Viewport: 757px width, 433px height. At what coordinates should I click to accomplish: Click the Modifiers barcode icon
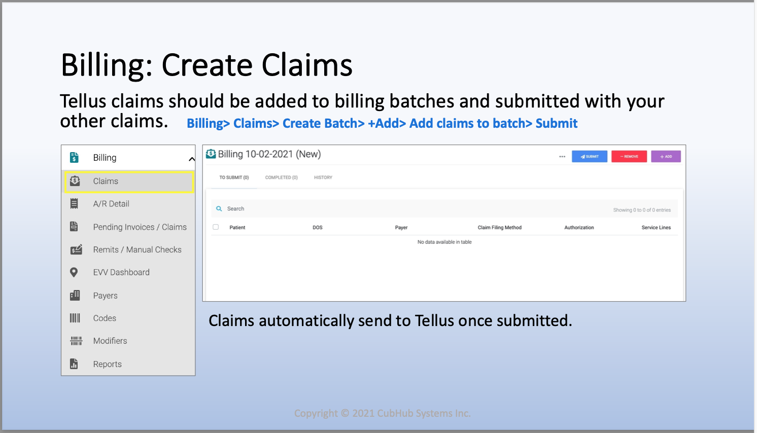tap(76, 341)
